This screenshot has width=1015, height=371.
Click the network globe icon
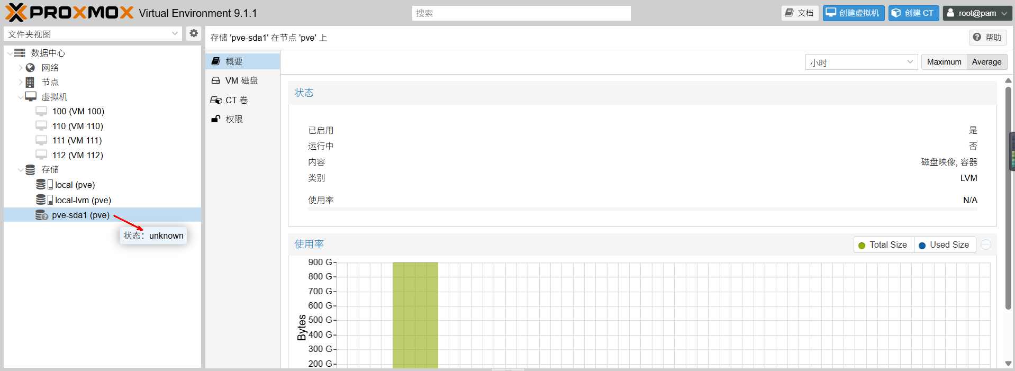[30, 68]
